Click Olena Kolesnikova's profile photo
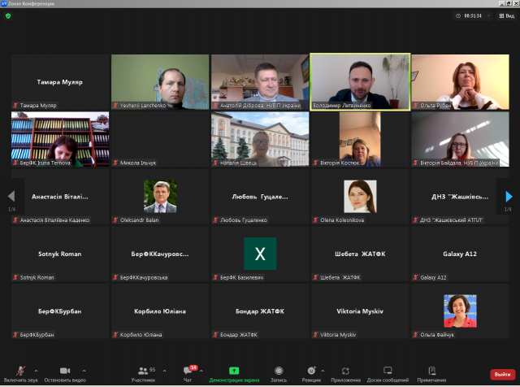 pos(360,196)
